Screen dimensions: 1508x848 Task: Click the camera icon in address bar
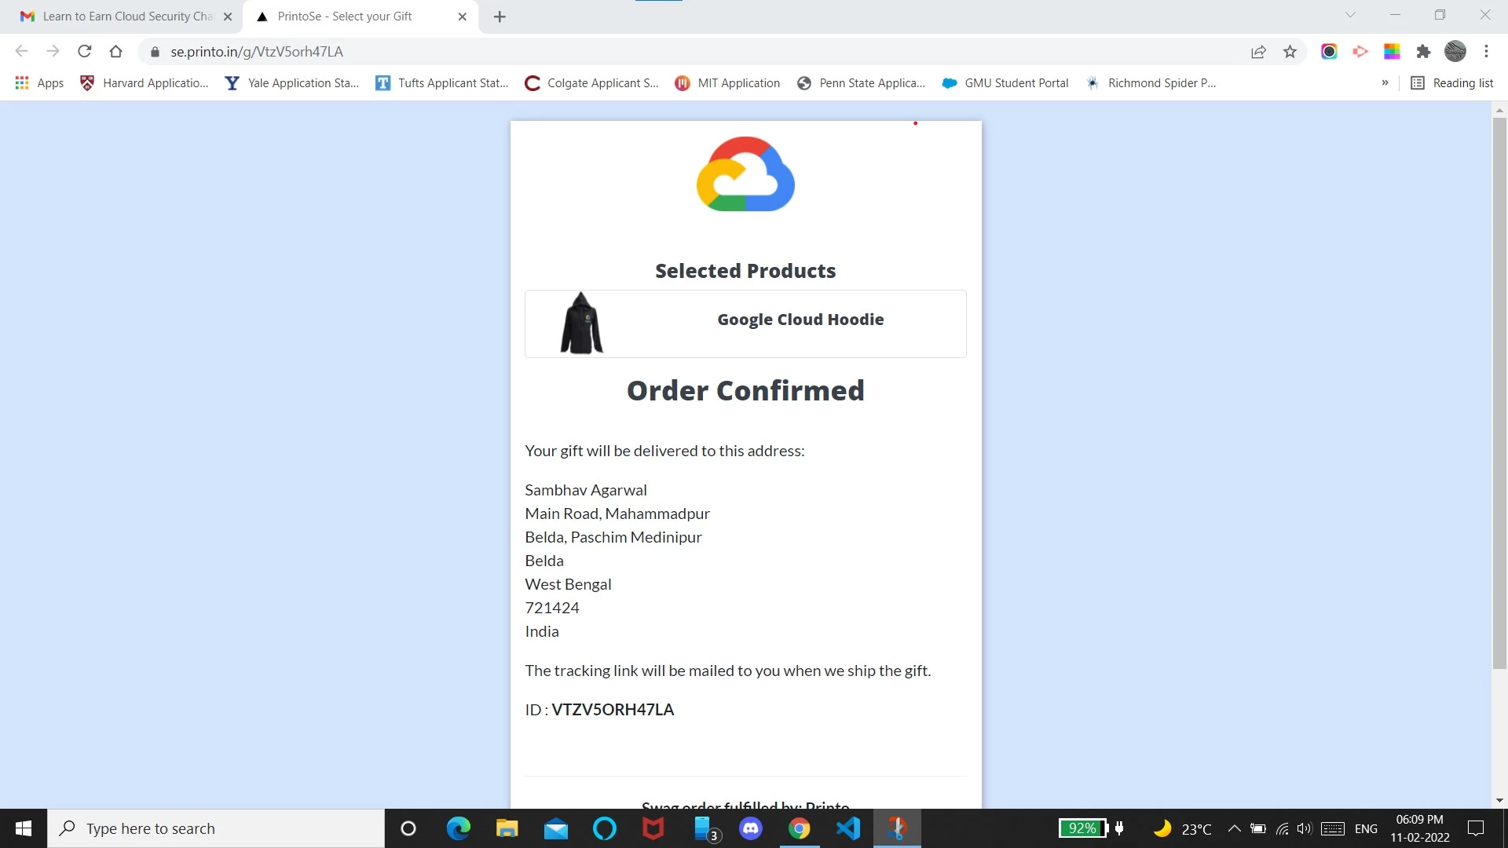click(x=1329, y=52)
